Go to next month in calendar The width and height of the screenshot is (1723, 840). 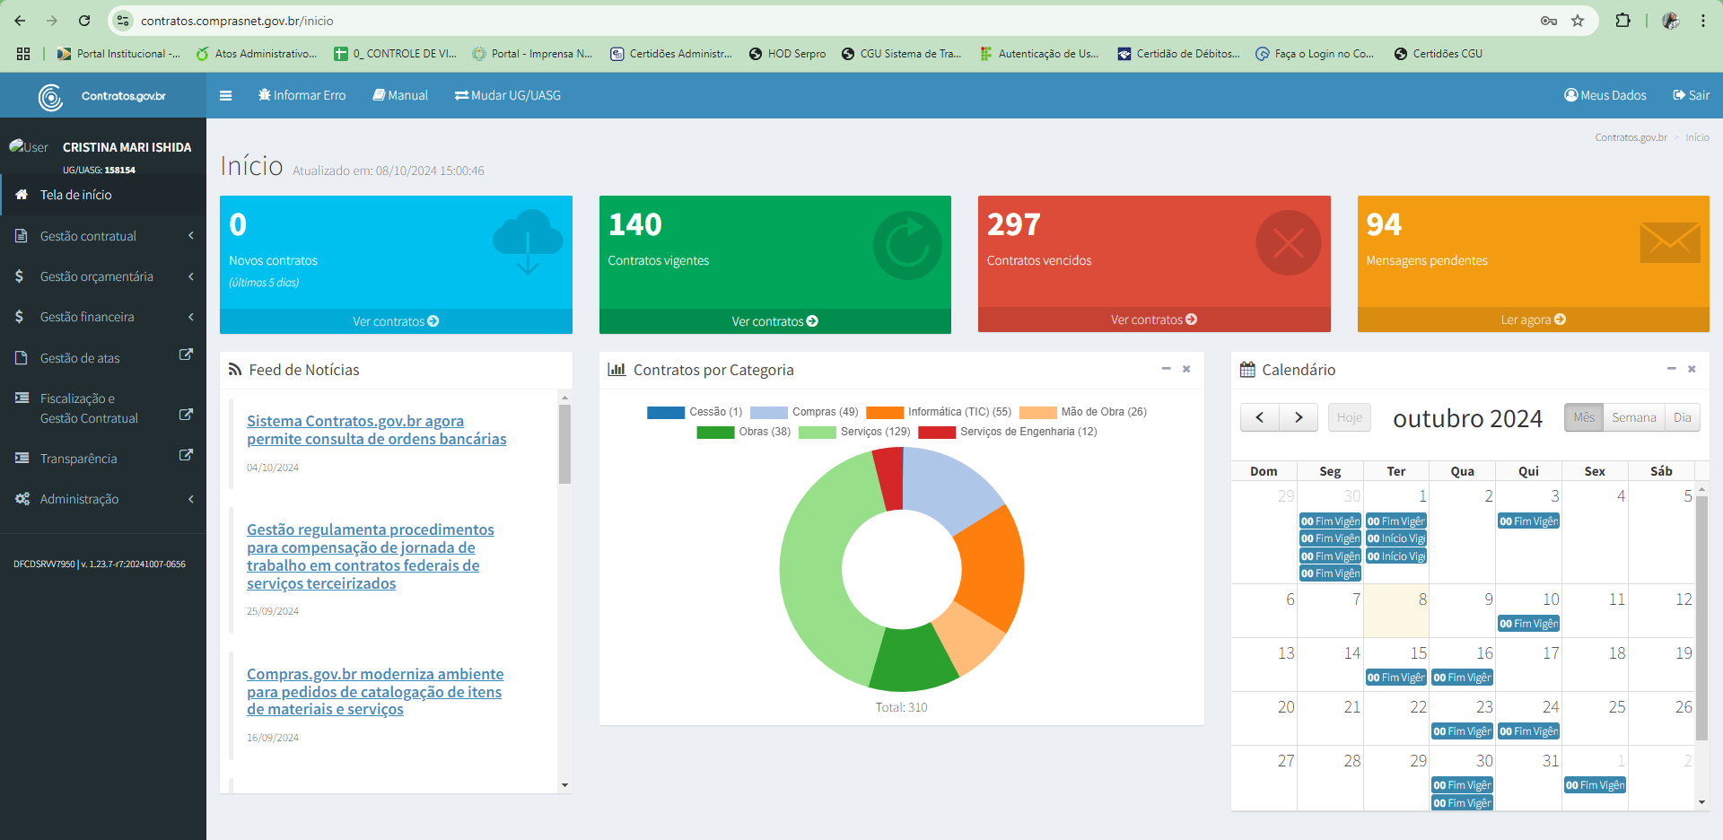point(1299,417)
